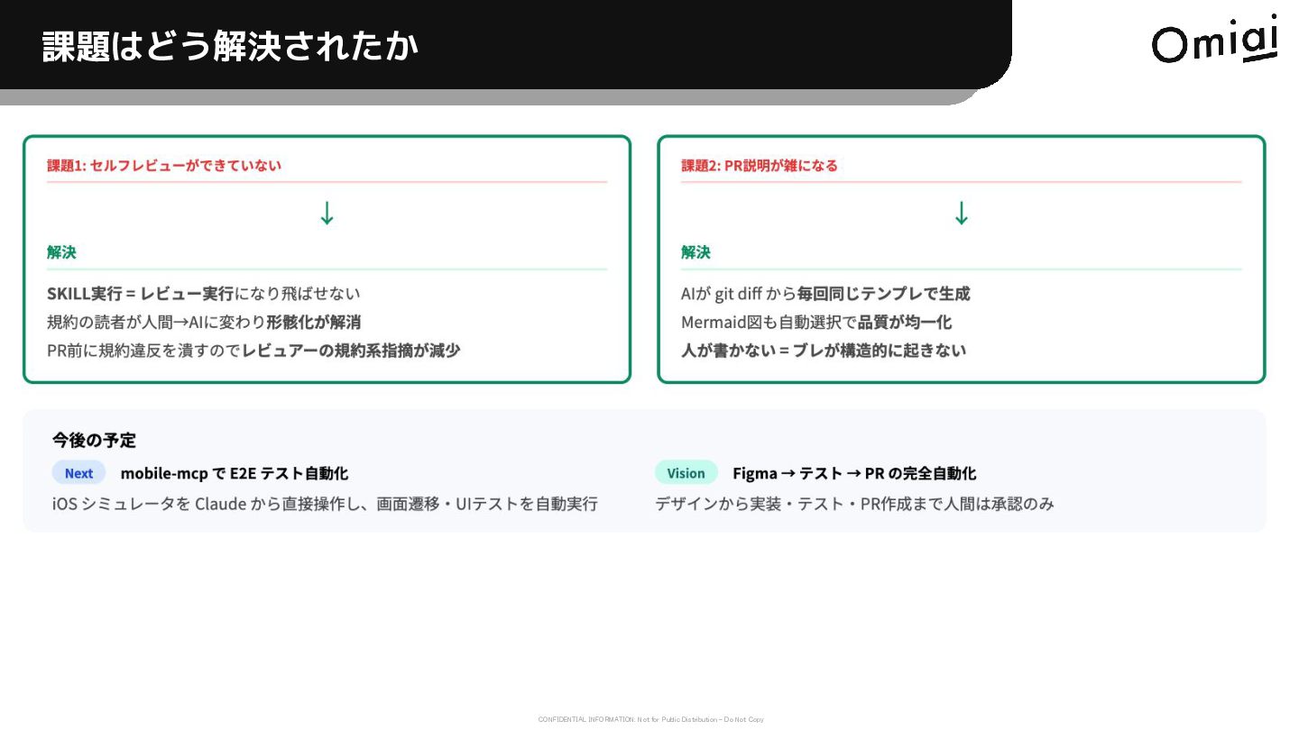Click the heading 課題1: セルフレビューができていない
This screenshot has width=1299, height=730.
[x=164, y=165]
